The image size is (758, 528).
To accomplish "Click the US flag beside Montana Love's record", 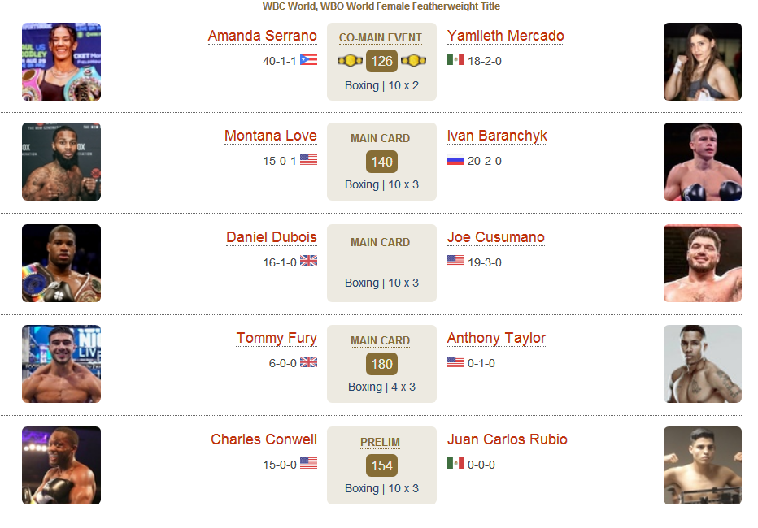I will pos(308,160).
